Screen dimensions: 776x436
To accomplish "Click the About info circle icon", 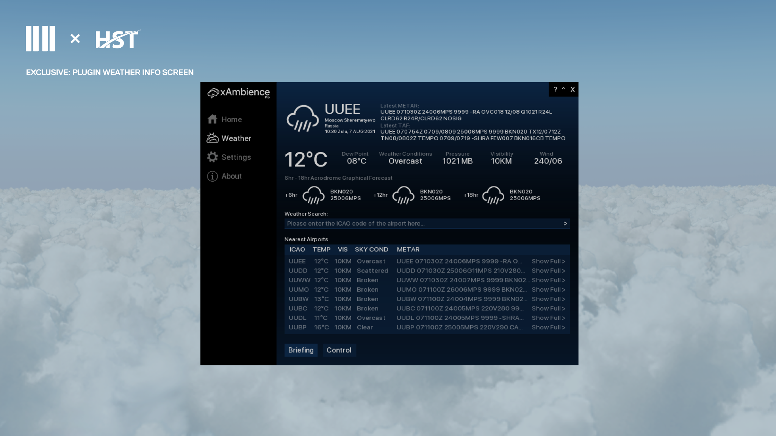I will coord(213,176).
